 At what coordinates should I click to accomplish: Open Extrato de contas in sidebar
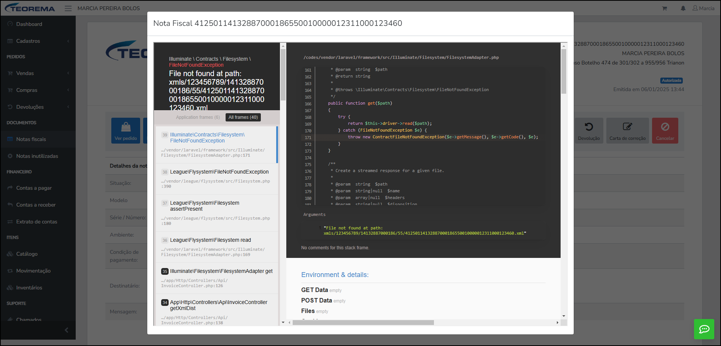coord(38,222)
